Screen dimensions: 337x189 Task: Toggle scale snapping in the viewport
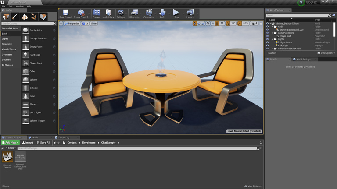pos(240,24)
